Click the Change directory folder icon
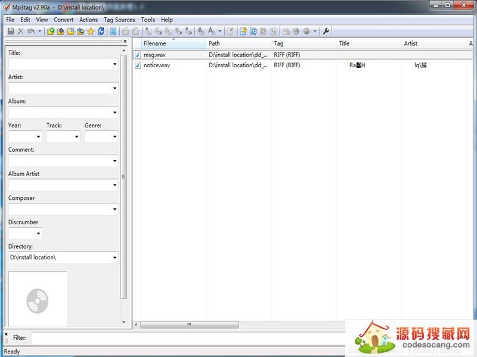 point(51,31)
